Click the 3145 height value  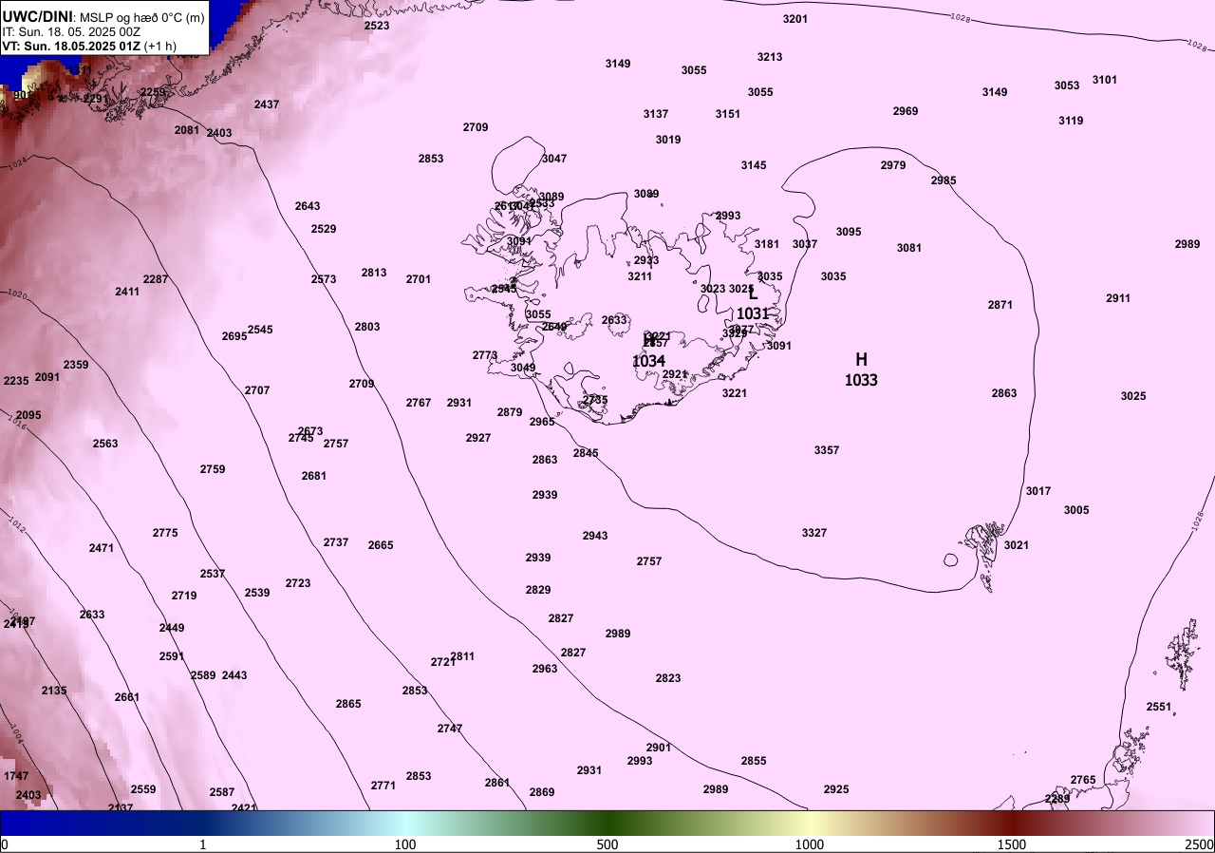(x=754, y=165)
